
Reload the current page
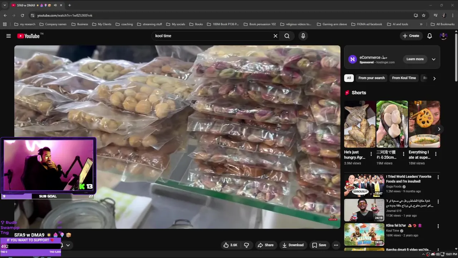pos(22,15)
